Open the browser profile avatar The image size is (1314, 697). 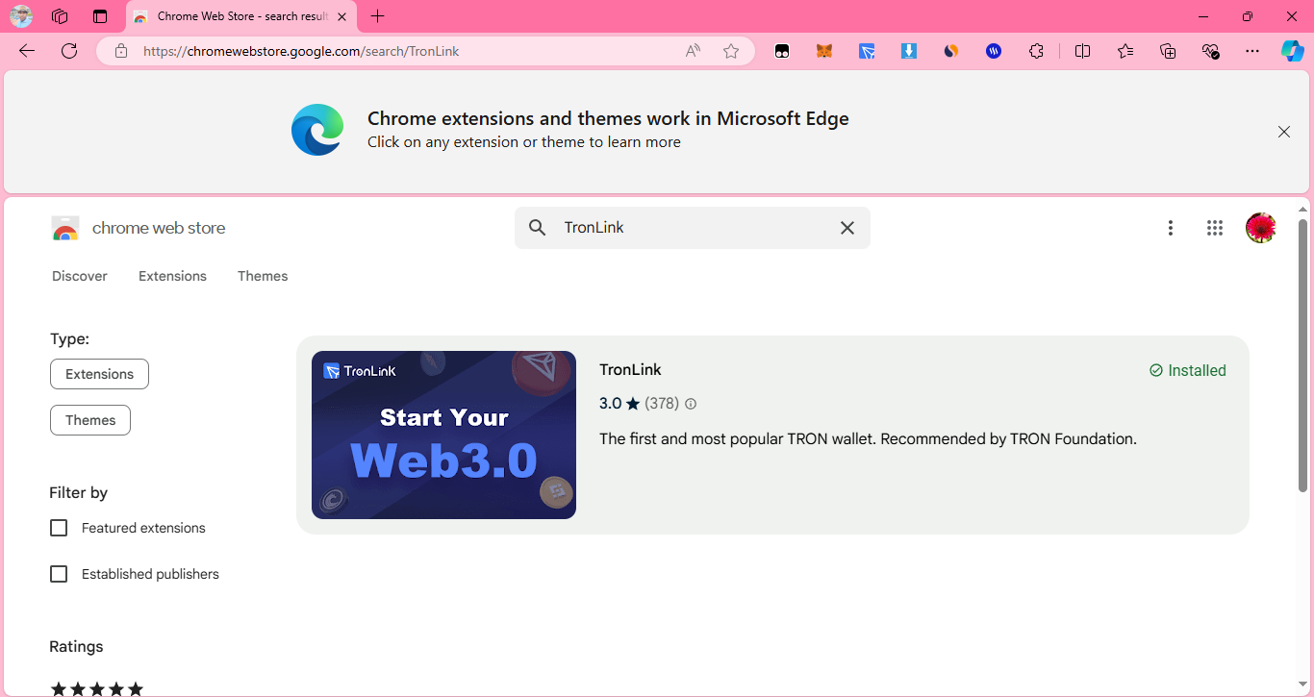pyautogui.click(x=21, y=16)
